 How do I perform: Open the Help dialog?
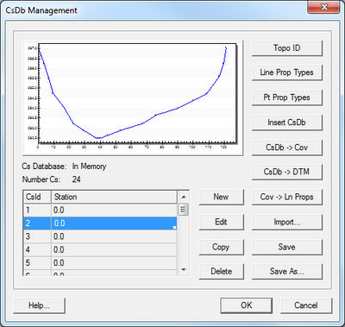tap(39, 305)
